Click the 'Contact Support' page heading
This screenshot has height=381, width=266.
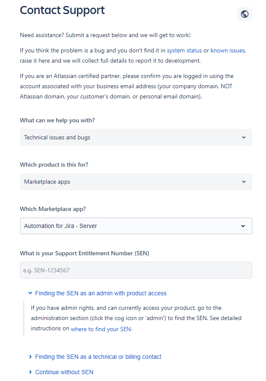pos(62,10)
